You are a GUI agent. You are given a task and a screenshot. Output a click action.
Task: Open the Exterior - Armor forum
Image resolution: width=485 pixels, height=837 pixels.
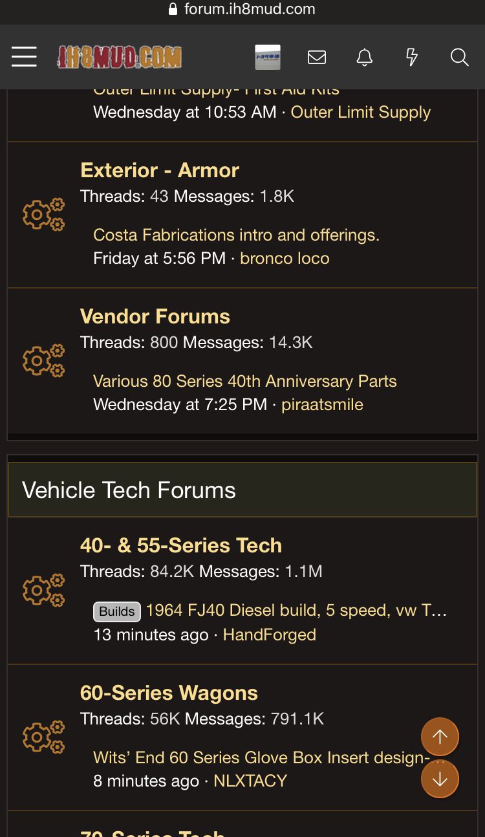coord(160,170)
